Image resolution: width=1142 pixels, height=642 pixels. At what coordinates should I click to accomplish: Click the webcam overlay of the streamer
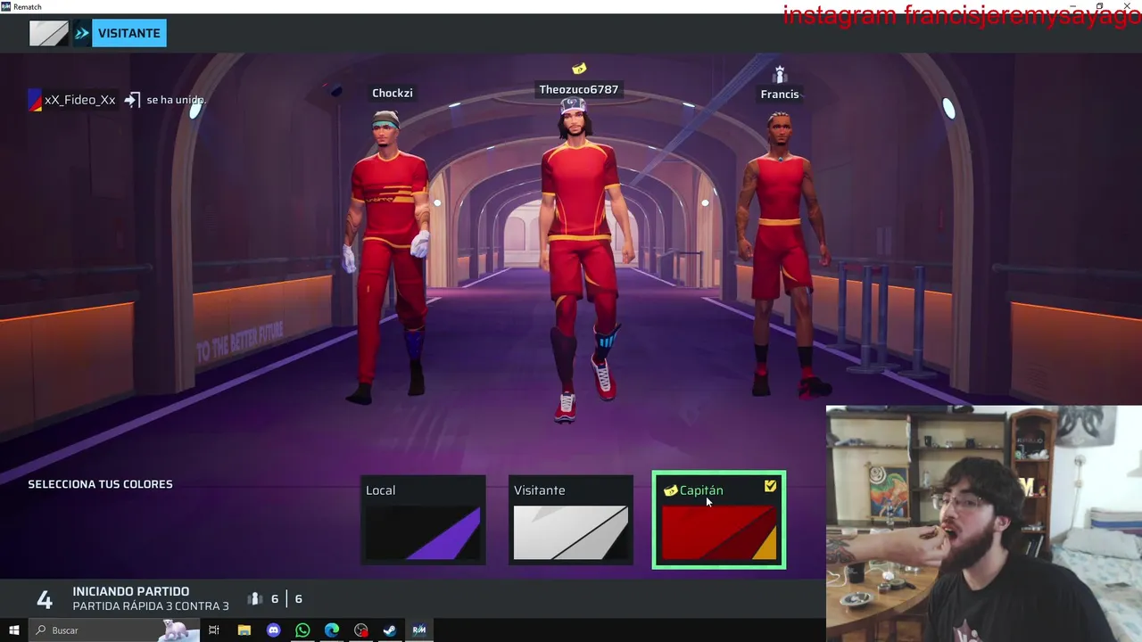click(984, 524)
